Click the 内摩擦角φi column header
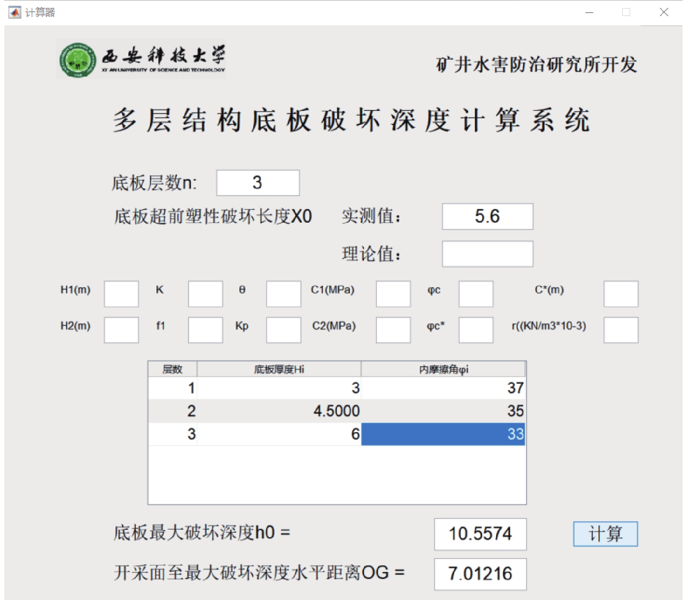Screen dimensions: 687x600 tap(443, 369)
